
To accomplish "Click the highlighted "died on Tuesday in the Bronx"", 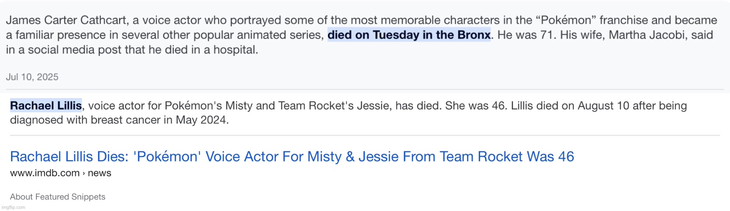I will click(x=409, y=35).
